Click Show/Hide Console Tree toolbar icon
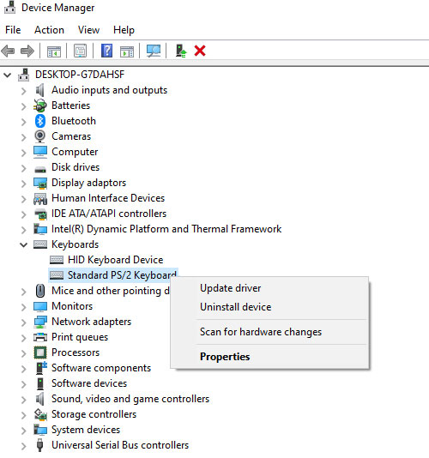Screen dimensions: 429x458 (x=54, y=51)
